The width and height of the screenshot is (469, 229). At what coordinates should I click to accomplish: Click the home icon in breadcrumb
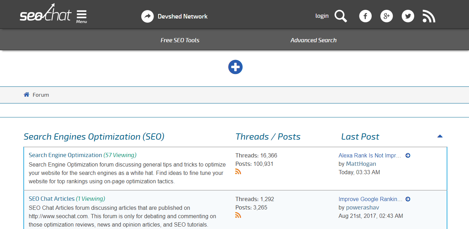tap(27, 95)
